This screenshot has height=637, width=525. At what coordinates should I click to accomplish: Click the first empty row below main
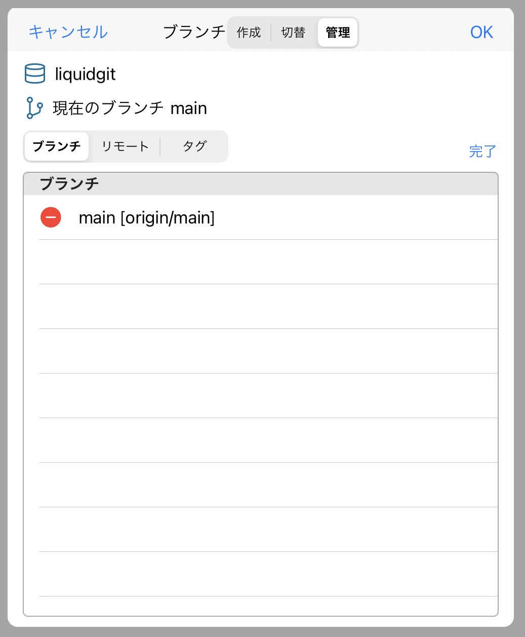268,262
